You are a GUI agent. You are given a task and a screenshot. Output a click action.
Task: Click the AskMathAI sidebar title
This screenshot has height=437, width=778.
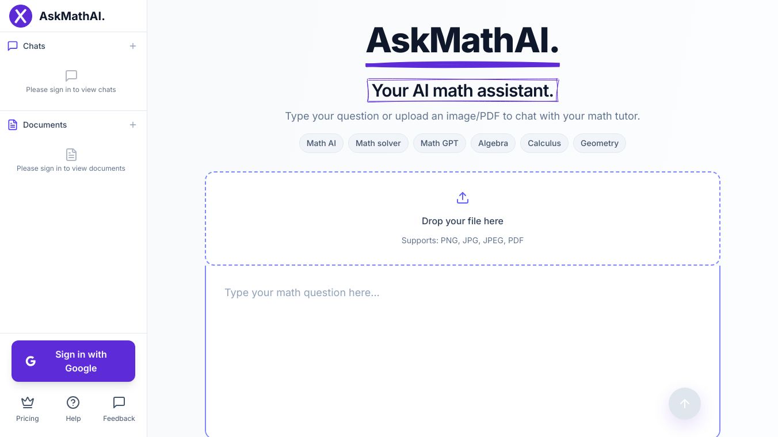coord(72,16)
